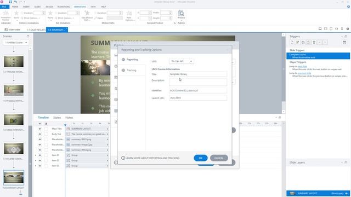Click the lock icon in timeline header
The image size is (351, 197).
[x=46, y=124]
